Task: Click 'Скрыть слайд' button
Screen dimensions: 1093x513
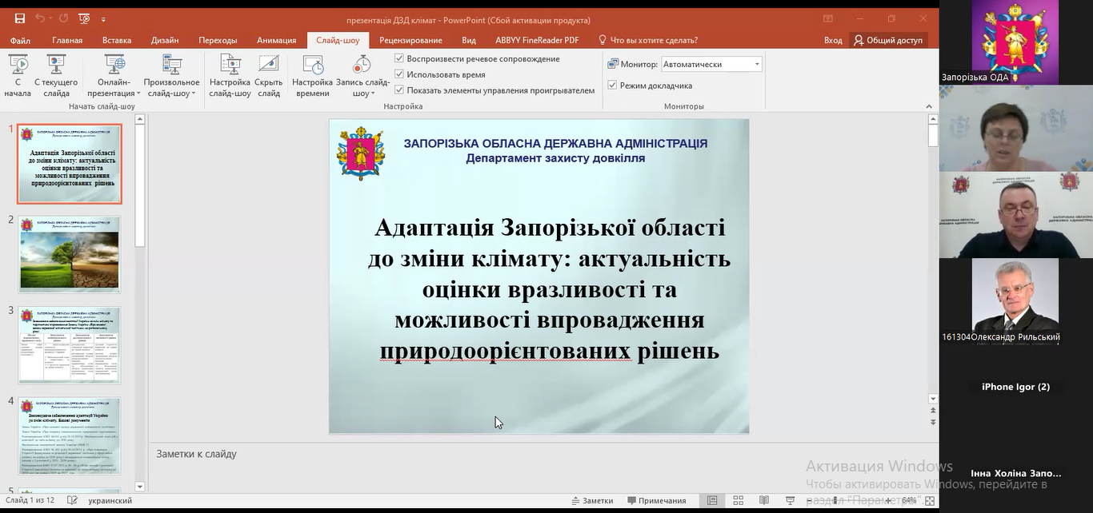Action: [269, 76]
